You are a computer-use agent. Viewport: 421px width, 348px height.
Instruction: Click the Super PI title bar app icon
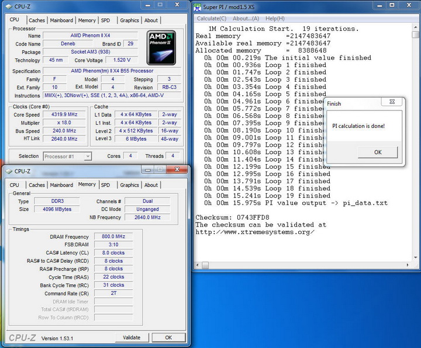[198, 7]
